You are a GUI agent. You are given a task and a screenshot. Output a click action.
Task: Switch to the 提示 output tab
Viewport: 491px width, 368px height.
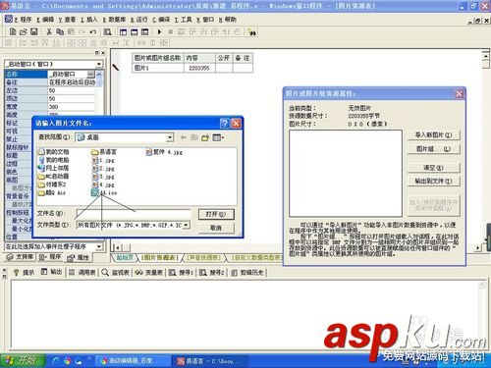pos(24,272)
